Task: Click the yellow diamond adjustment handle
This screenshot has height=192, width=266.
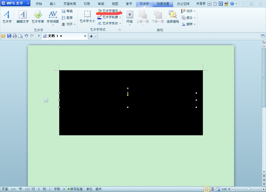Action: click(128, 95)
